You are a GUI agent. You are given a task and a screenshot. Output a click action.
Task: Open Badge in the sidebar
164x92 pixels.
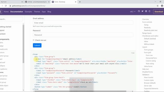[2, 46]
